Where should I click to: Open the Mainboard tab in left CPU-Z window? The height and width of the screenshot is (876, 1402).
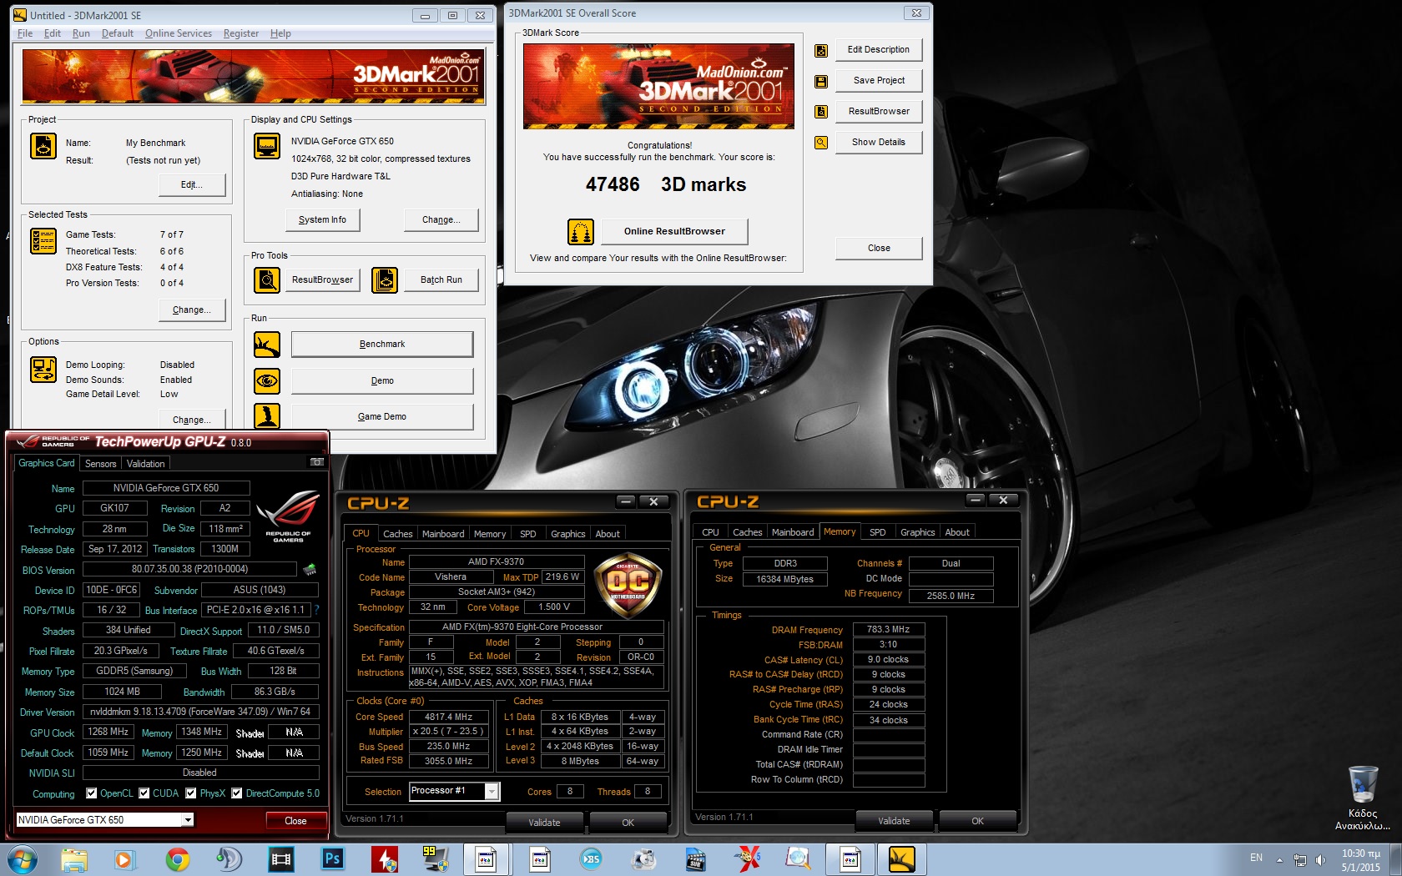(x=443, y=534)
